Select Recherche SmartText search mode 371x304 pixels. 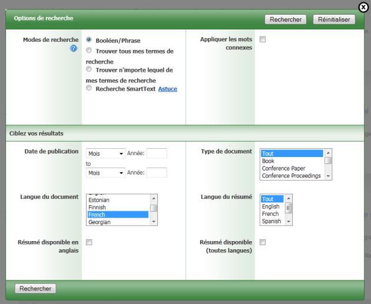[89, 88]
